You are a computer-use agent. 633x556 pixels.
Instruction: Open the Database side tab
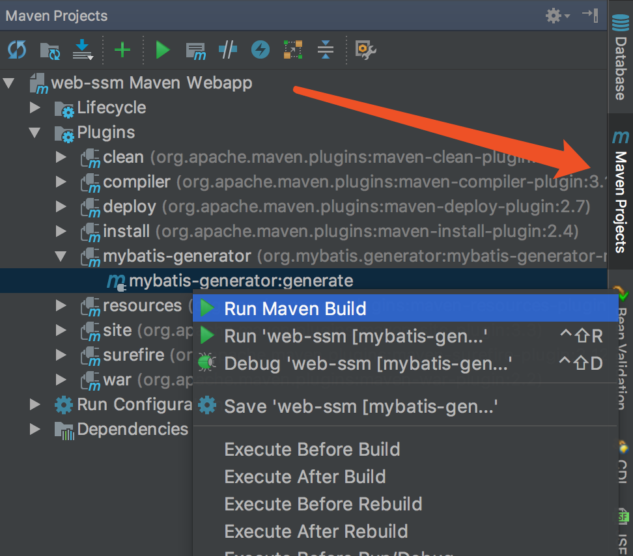[621, 57]
